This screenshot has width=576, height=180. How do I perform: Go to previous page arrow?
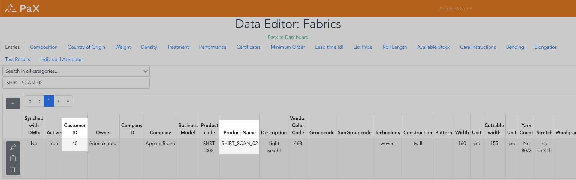(x=39, y=101)
